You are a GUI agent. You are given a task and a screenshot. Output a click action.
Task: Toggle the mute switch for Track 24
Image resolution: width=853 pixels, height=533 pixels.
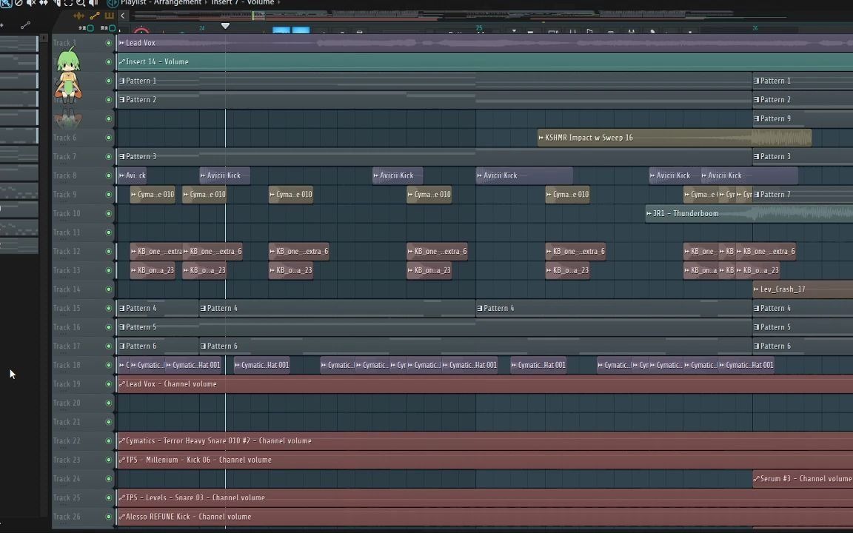[x=108, y=479]
